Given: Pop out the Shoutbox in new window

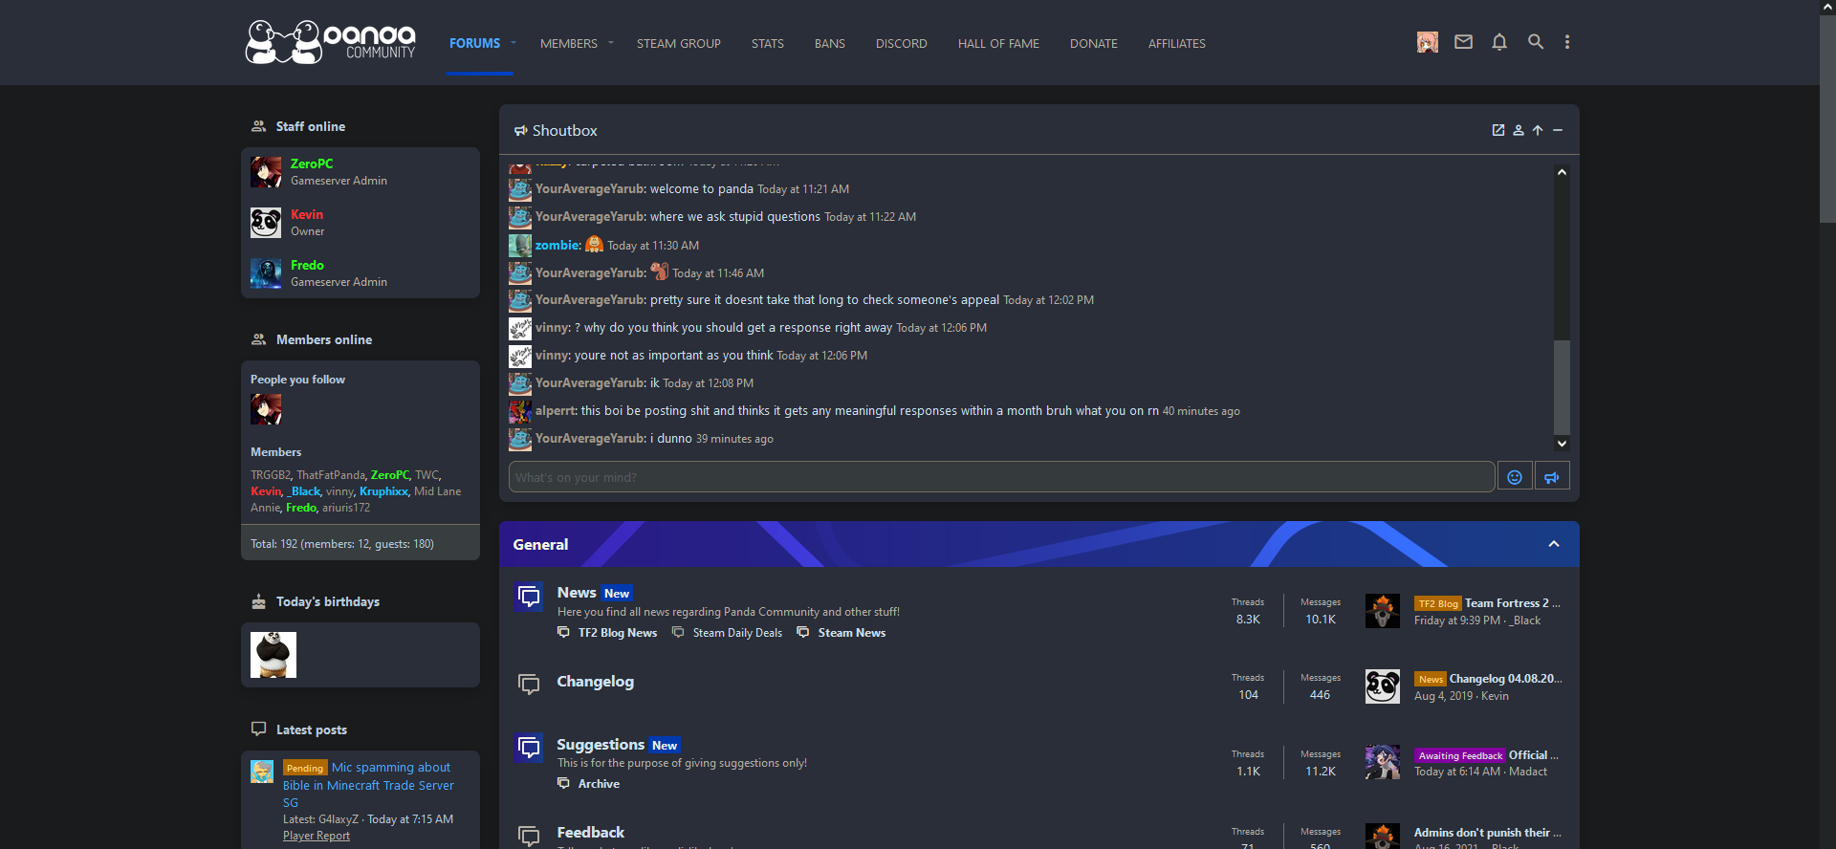Looking at the screenshot, I should 1498,130.
